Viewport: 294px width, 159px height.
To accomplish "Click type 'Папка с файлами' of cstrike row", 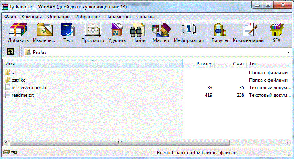I will (269, 80).
